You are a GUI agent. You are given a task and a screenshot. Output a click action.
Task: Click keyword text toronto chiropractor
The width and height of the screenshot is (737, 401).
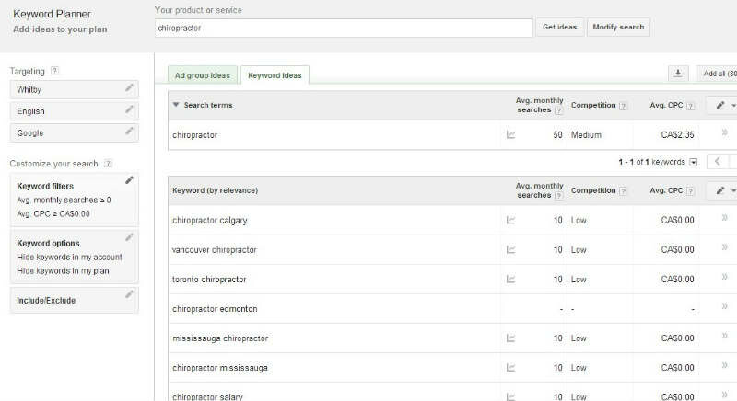tap(209, 280)
